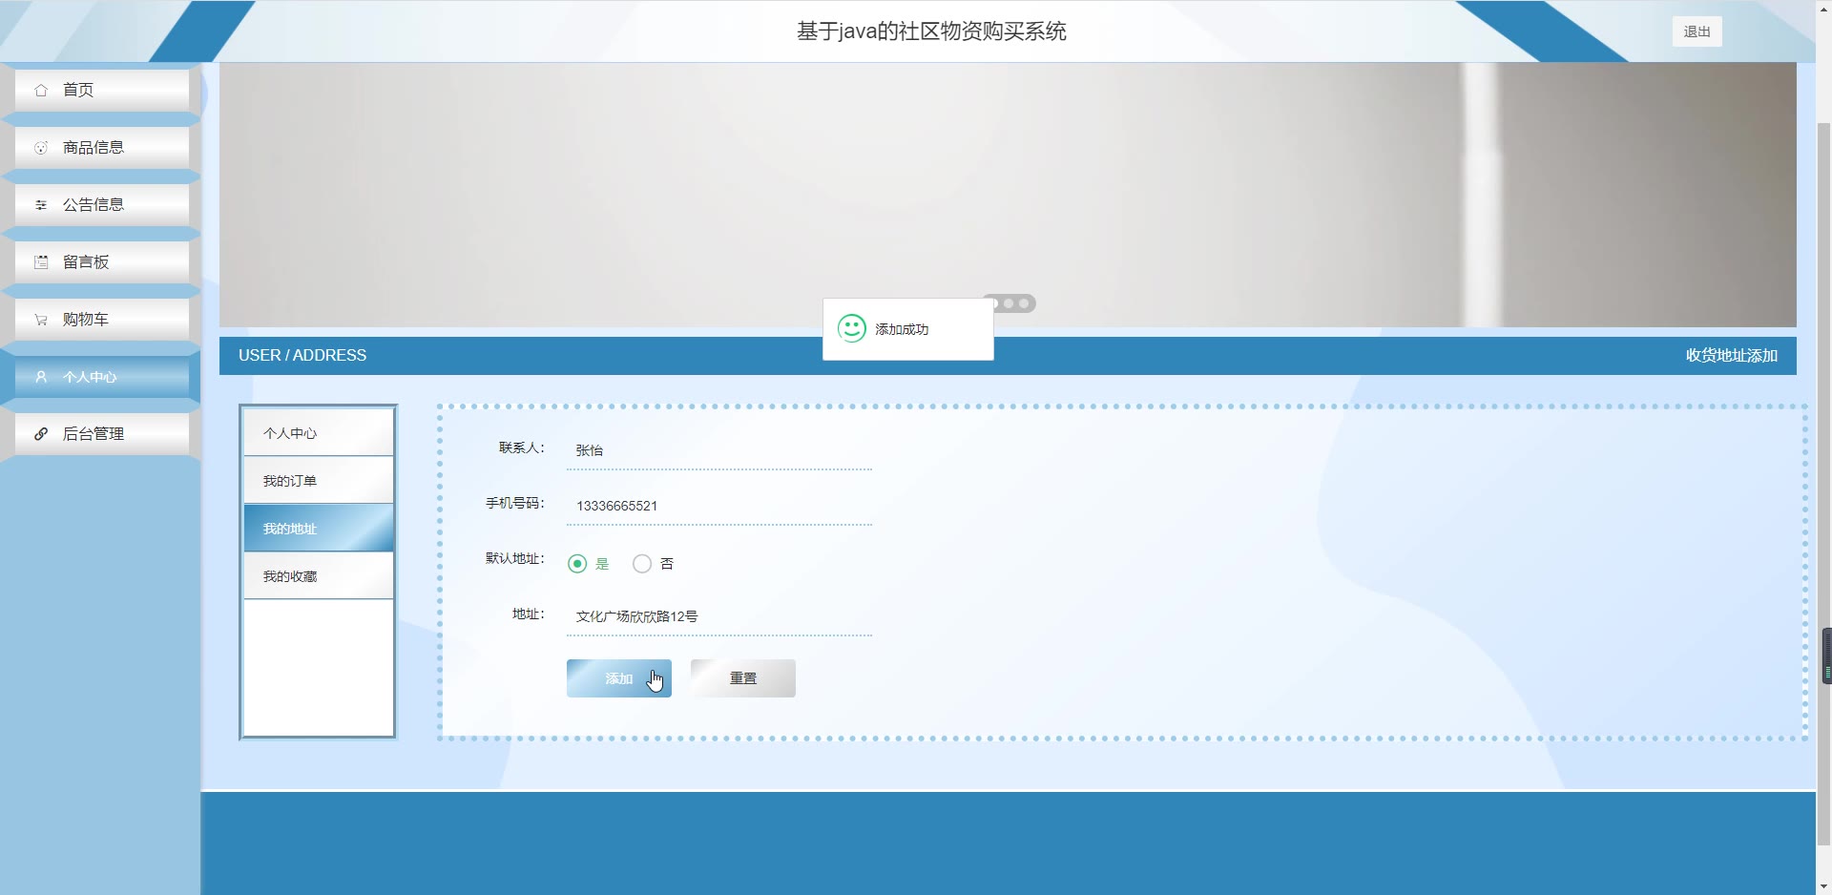This screenshot has width=1832, height=895.
Task: Open 我的订单 submenu item
Action: [x=319, y=480]
